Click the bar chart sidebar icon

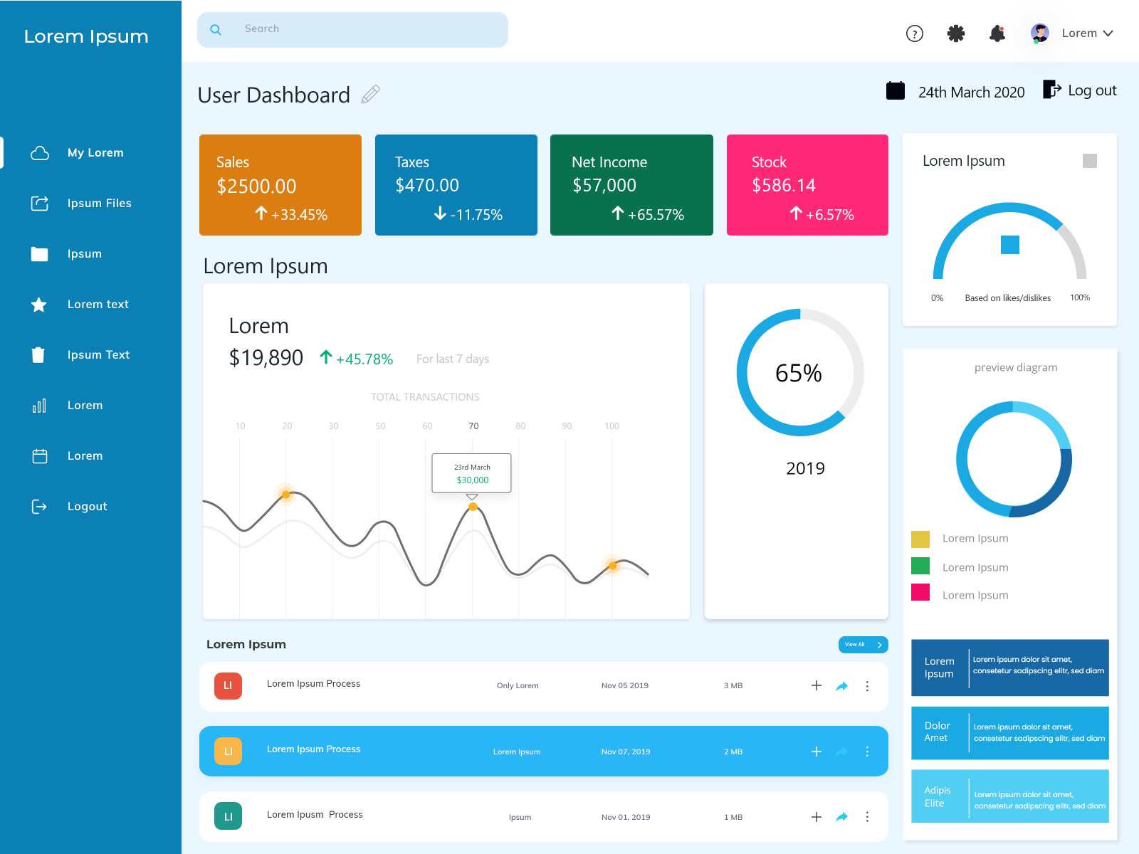click(x=39, y=406)
